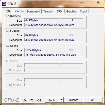Switch to the CPU tab
Screen dimensions: 105x105
coord(8,11)
